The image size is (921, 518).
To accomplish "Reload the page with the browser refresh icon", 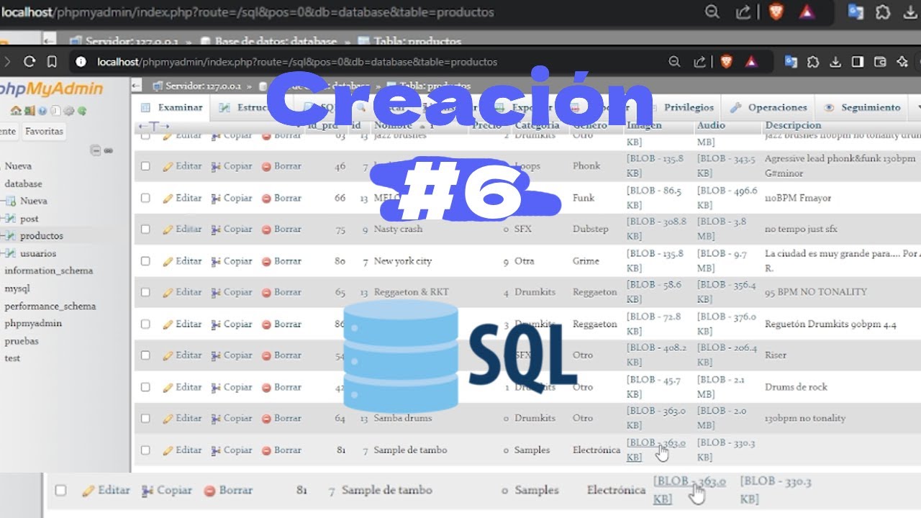I will tap(30, 62).
